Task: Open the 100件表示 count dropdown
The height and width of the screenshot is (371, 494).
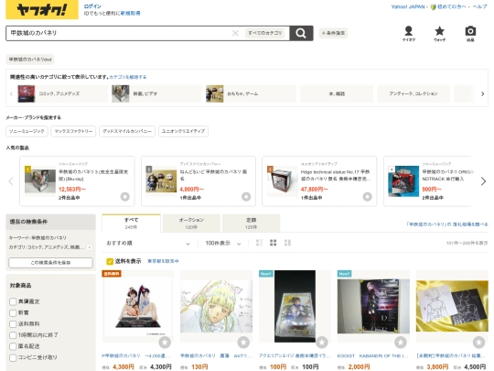Action: pos(223,244)
